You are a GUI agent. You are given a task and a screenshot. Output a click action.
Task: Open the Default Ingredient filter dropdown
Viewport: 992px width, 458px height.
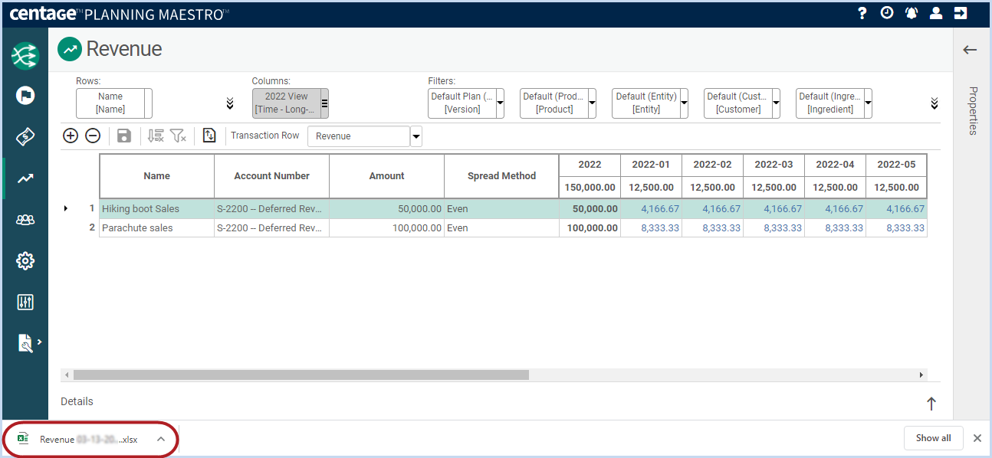(x=868, y=103)
